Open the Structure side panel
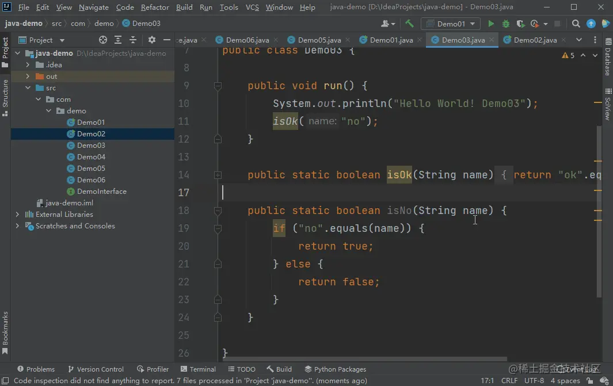 [x=5, y=98]
